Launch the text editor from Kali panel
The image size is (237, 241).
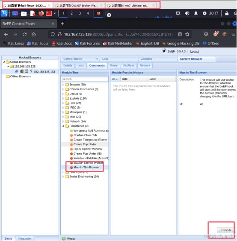33,13
